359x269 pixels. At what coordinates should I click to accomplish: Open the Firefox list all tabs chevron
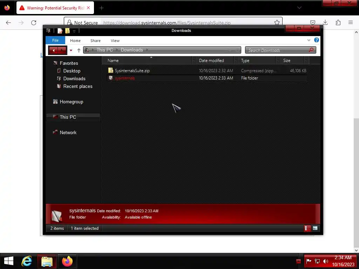299,8
